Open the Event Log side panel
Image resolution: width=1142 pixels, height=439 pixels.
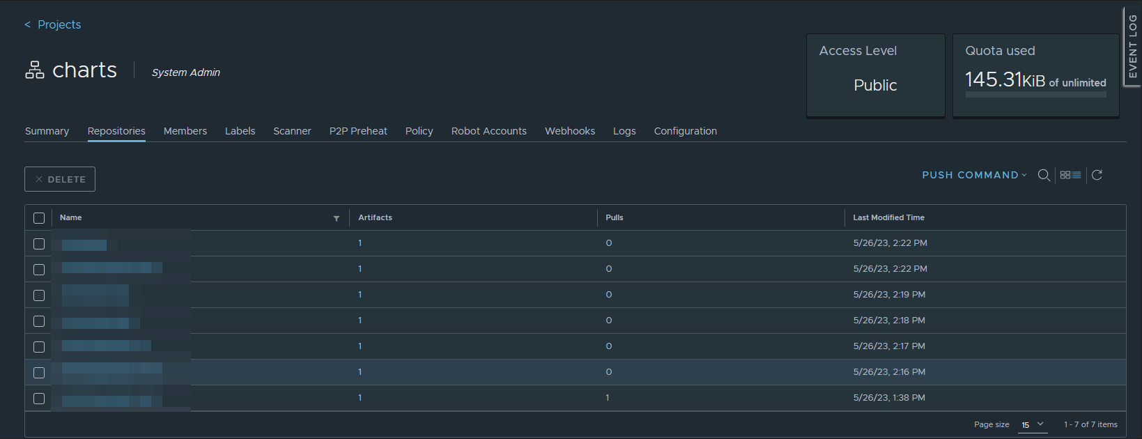[1132, 47]
